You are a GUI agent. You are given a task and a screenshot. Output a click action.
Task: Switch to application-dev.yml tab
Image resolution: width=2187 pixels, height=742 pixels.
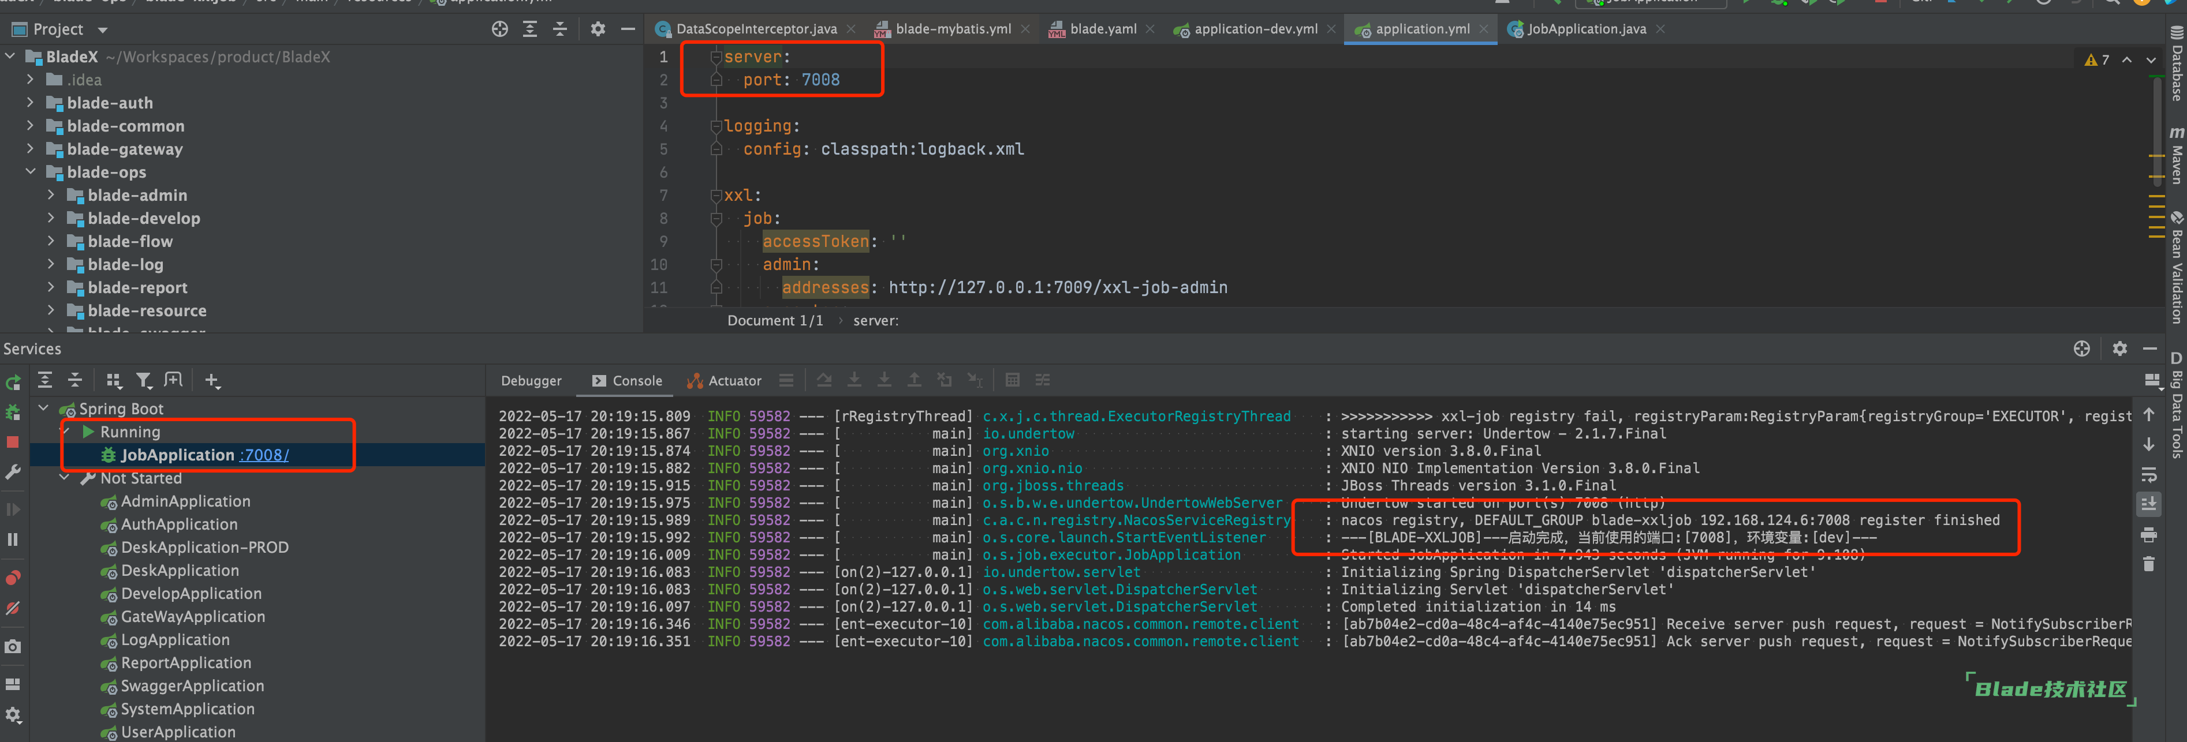pos(1256,29)
